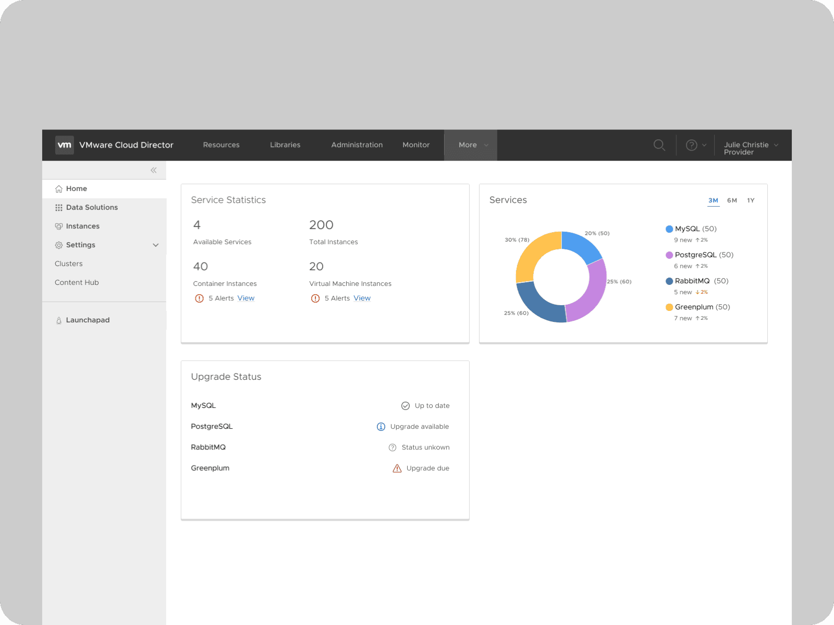Select the 3M time range tab

tap(714, 201)
